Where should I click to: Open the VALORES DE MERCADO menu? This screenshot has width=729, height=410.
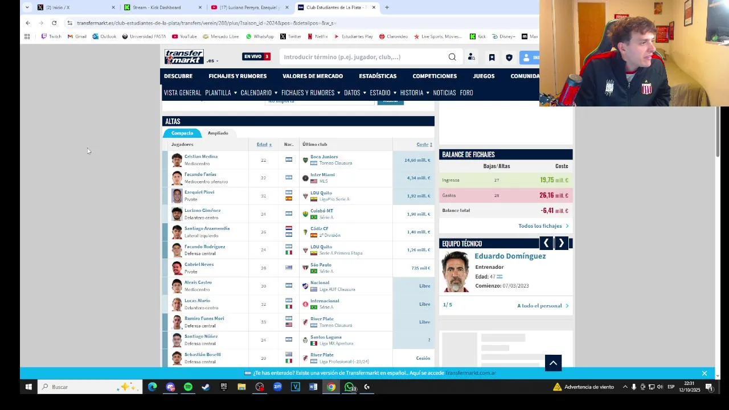[x=313, y=76]
